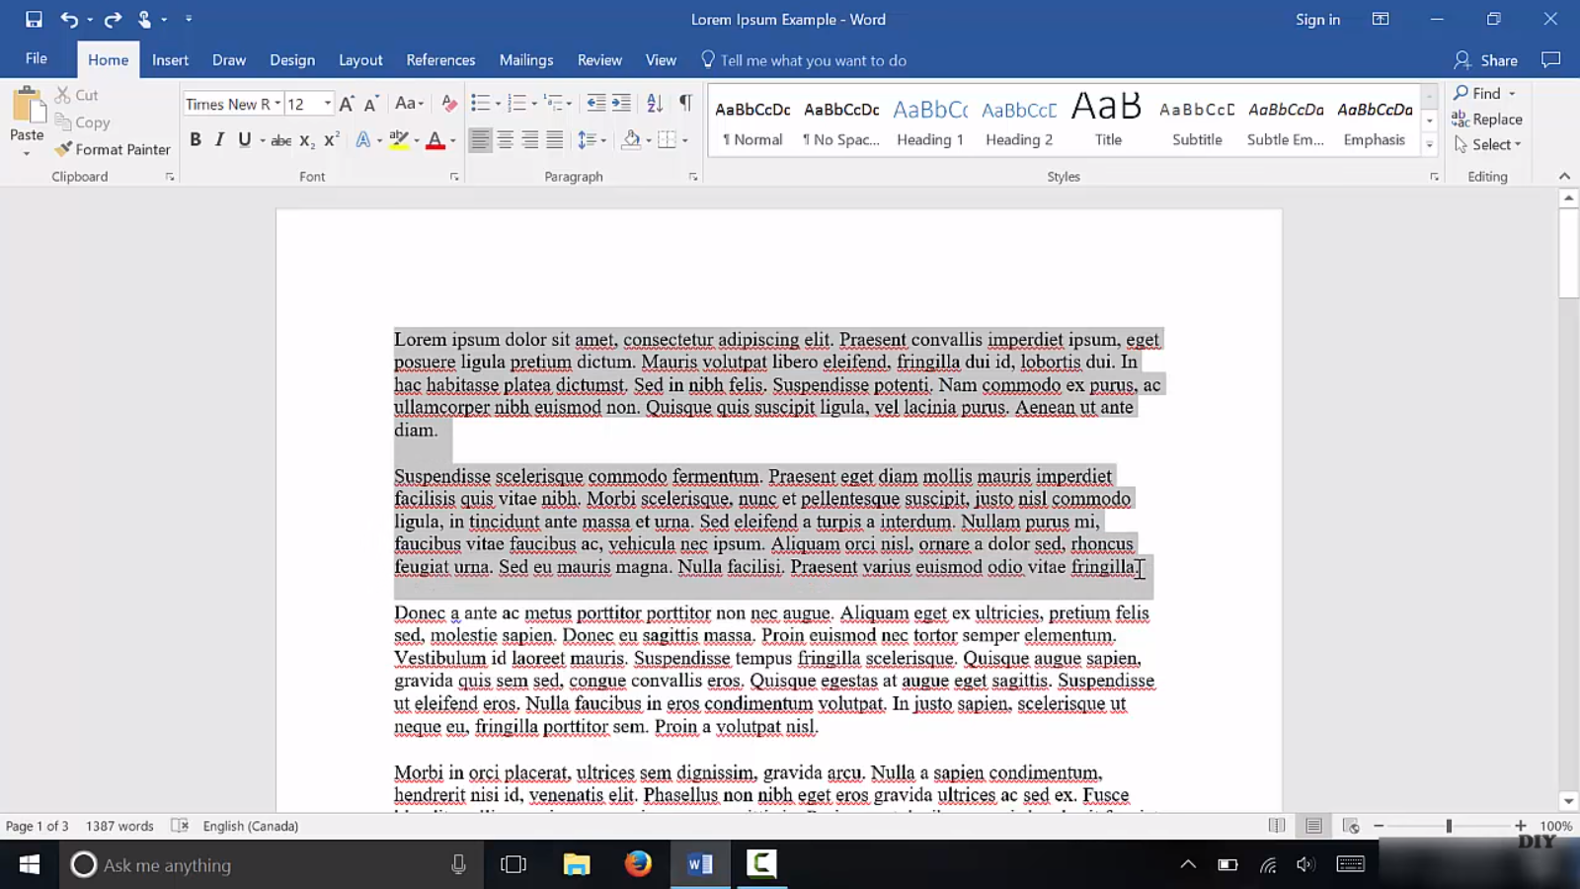Click the Increase Indent icon
This screenshot has width=1580, height=889.
(x=621, y=104)
